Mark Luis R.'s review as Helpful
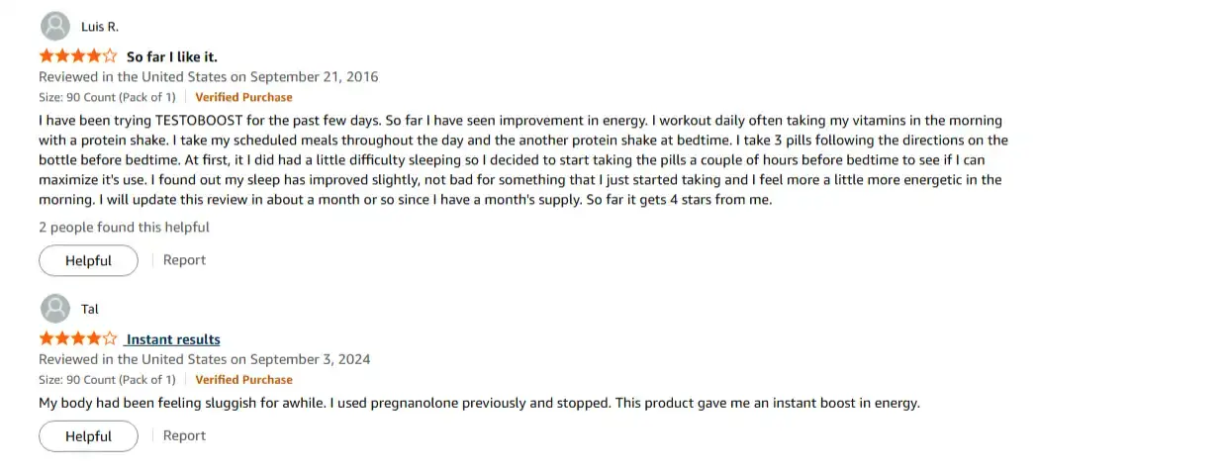 pos(88,261)
